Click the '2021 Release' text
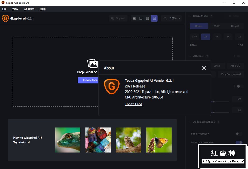 click(x=135, y=86)
